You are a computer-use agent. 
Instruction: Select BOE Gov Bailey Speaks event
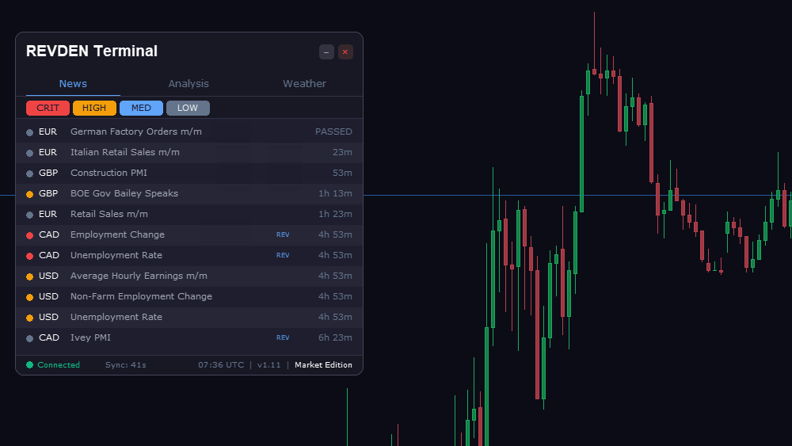tap(189, 193)
